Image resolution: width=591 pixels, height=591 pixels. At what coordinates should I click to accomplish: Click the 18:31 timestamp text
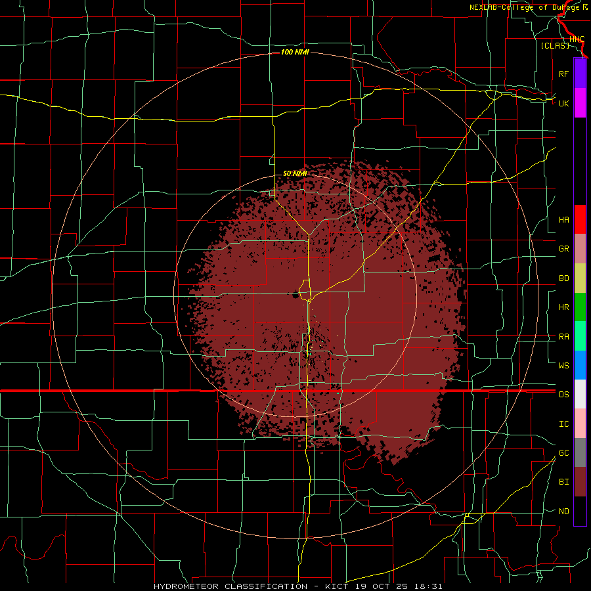point(427,586)
